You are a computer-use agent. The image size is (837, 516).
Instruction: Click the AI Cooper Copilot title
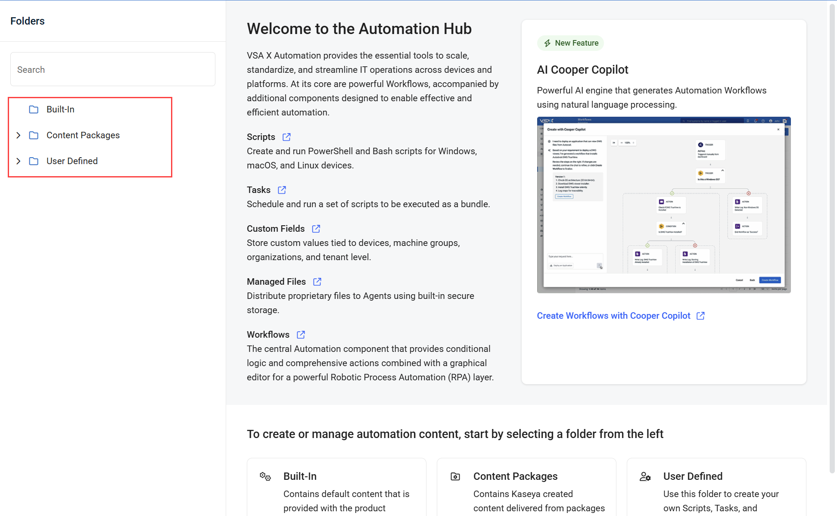click(582, 70)
